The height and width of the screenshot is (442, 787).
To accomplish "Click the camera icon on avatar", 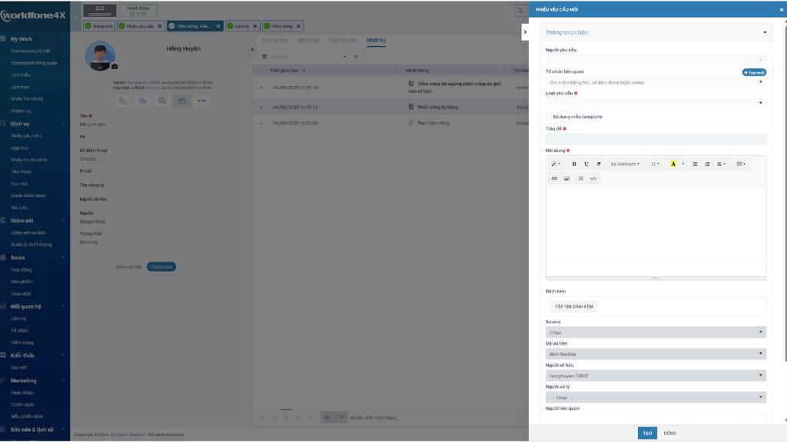I will pyautogui.click(x=115, y=66).
